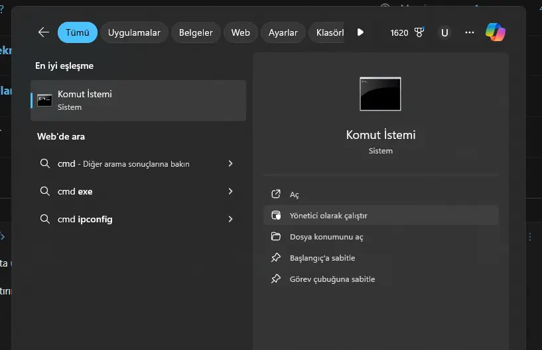Viewport: 542px width, 350px height.
Task: Click search magnifier icon beside cmd ipconfig
Action: tap(45, 219)
